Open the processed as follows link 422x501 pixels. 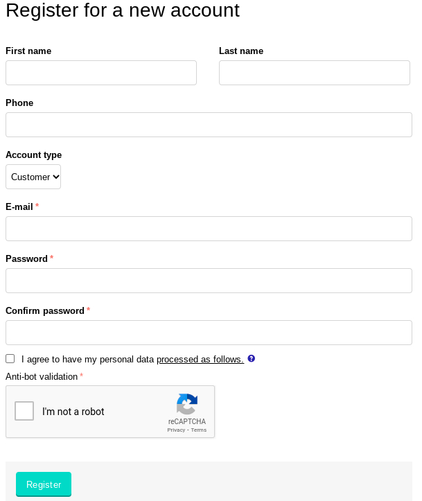(200, 359)
